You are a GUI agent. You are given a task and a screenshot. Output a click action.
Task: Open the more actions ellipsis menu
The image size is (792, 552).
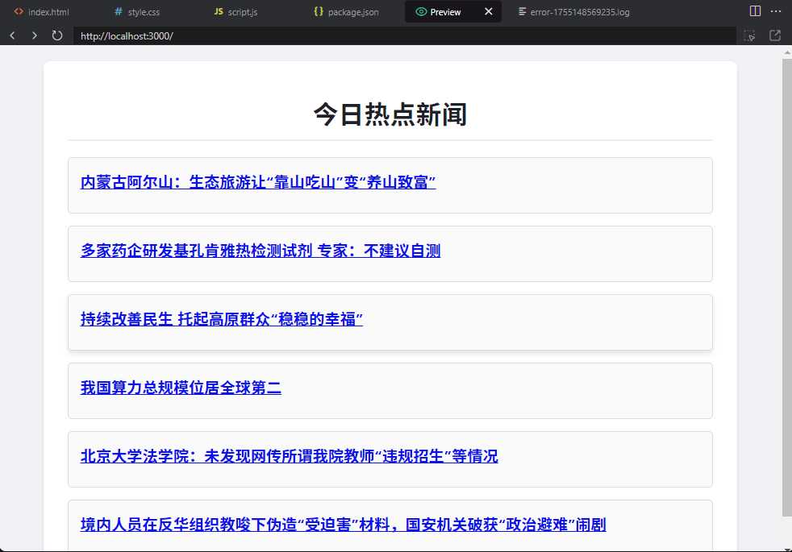pos(776,10)
